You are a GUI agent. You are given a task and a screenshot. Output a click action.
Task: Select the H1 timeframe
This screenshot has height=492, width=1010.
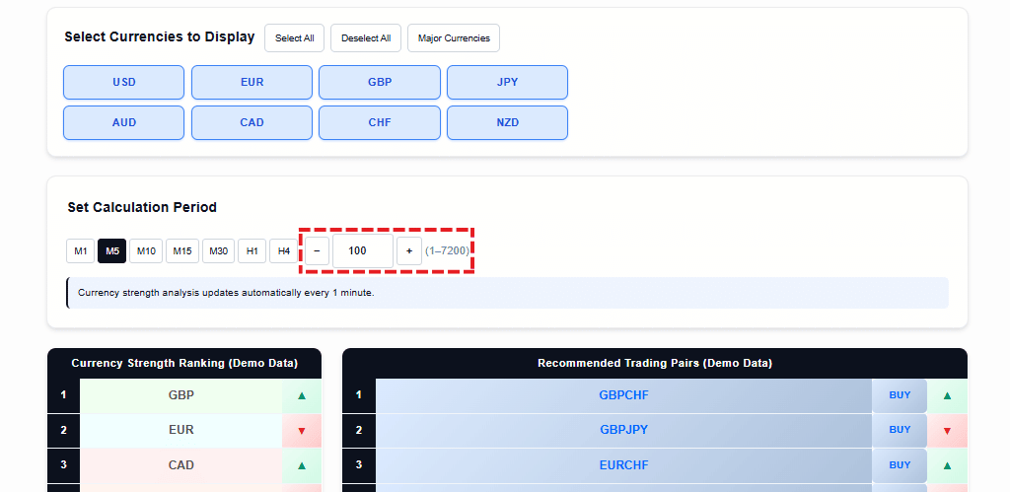pos(252,251)
